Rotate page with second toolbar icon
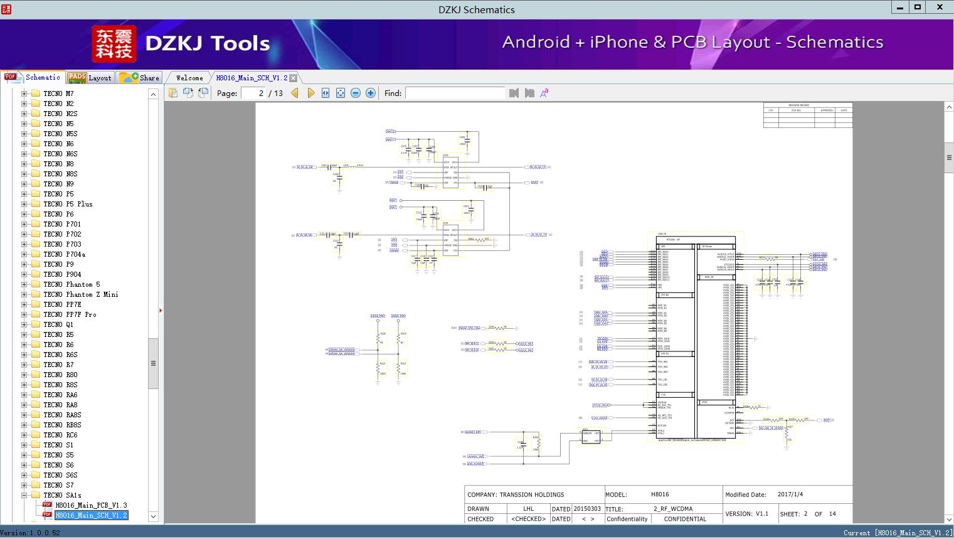954x539 pixels. point(188,93)
